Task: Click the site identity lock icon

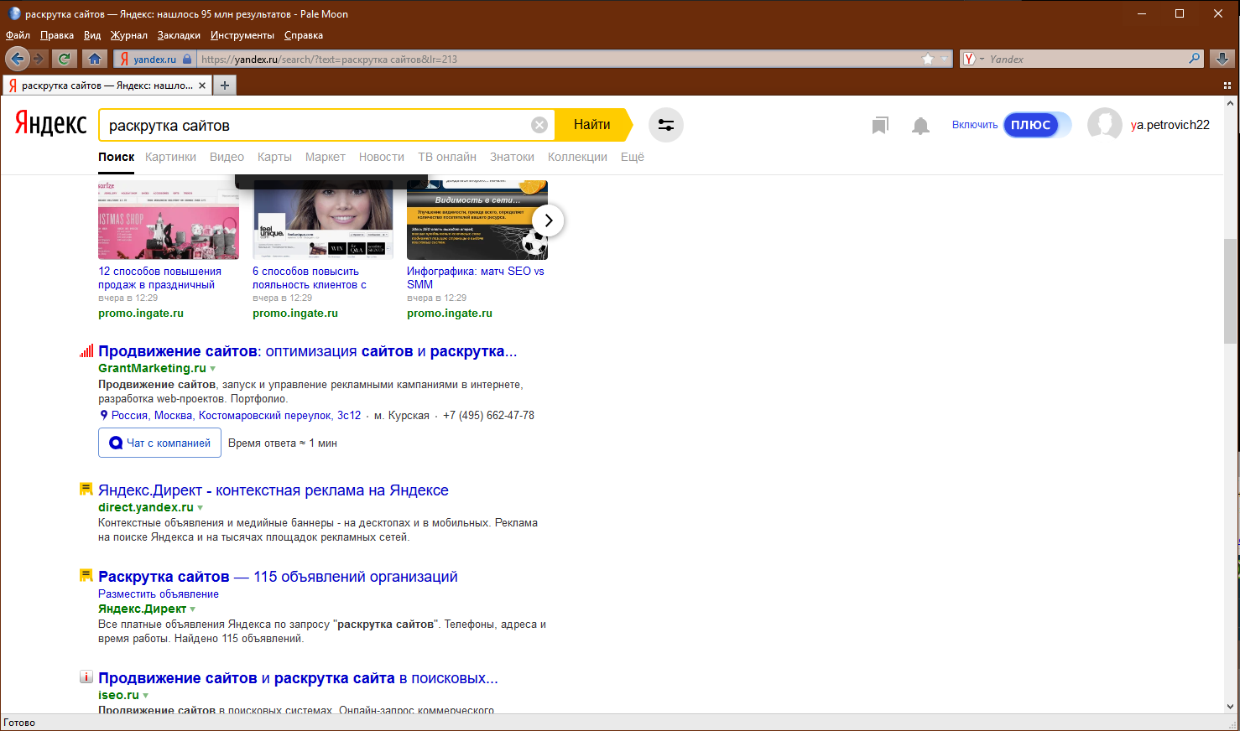Action: pyautogui.click(x=187, y=59)
